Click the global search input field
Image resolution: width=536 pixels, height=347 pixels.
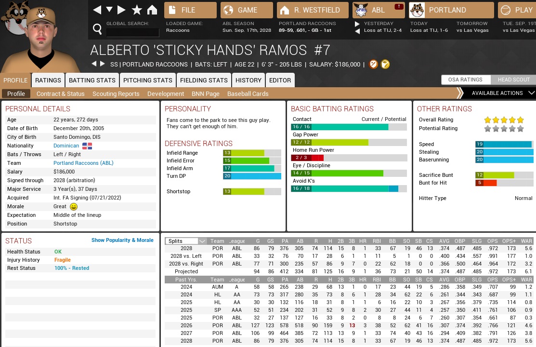point(132,32)
